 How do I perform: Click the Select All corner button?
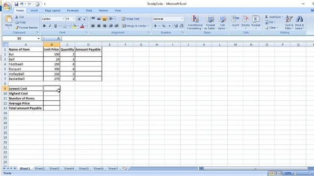point(5,44)
